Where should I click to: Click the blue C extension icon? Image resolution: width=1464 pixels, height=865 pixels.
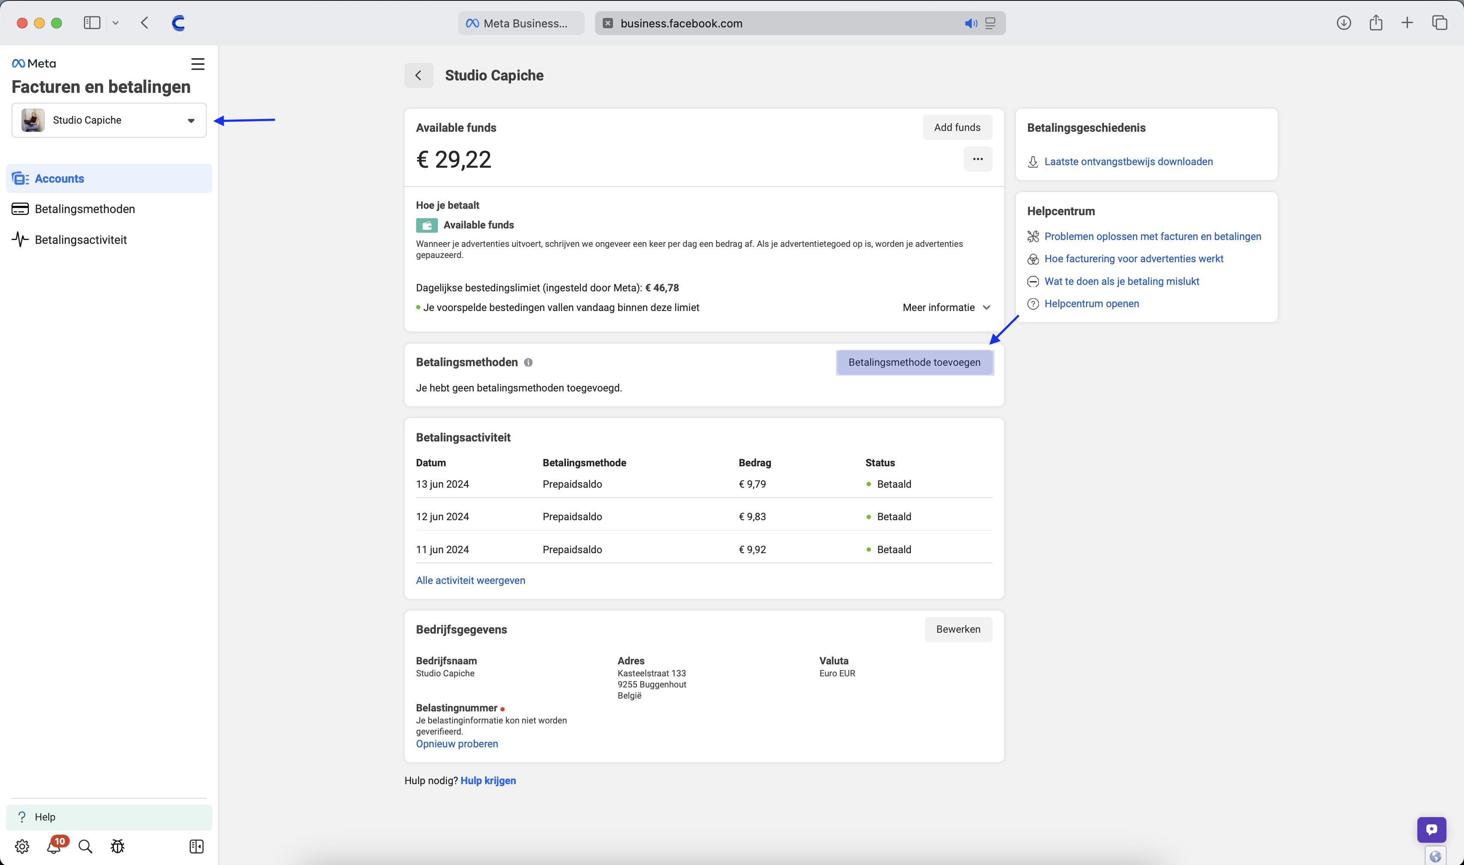pos(179,24)
